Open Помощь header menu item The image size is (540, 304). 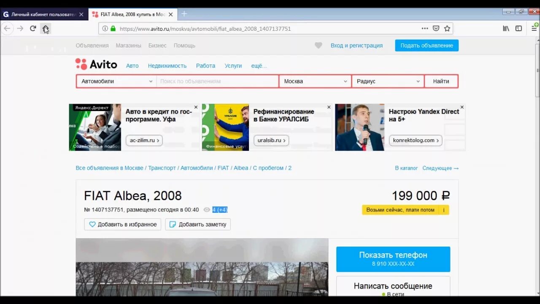point(184,46)
